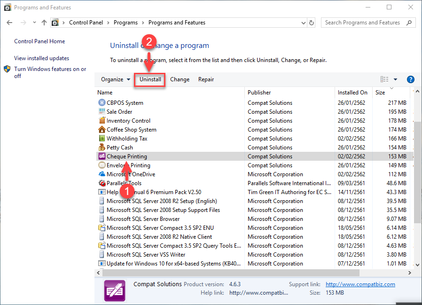Click the large Cheque Printing icon in details pane
The height and width of the screenshot is (305, 422).
pyautogui.click(x=115, y=290)
